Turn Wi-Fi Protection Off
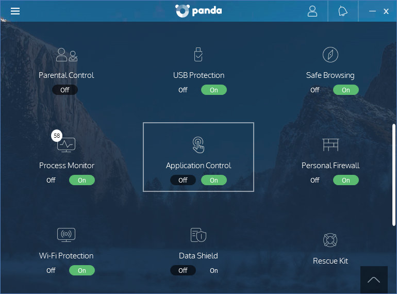This screenshot has height=294, width=397. pyautogui.click(x=51, y=270)
